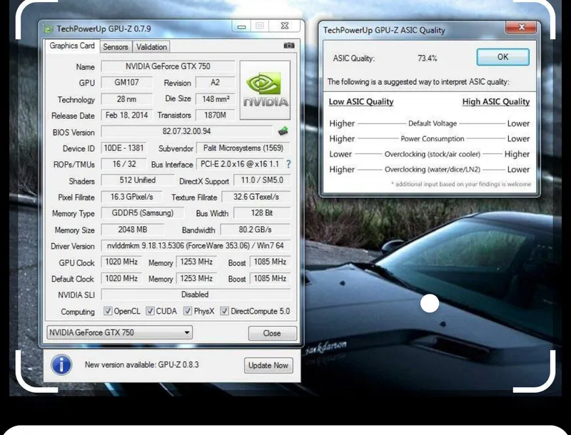Image resolution: width=571 pixels, height=435 pixels.
Task: Click the GPU-Z title bar app icon
Action: point(49,29)
